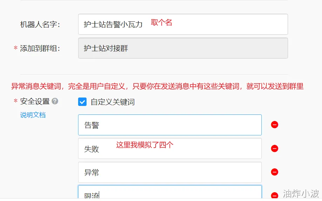Click the 自定义关键词 checkbox label text

pyautogui.click(x=112, y=102)
